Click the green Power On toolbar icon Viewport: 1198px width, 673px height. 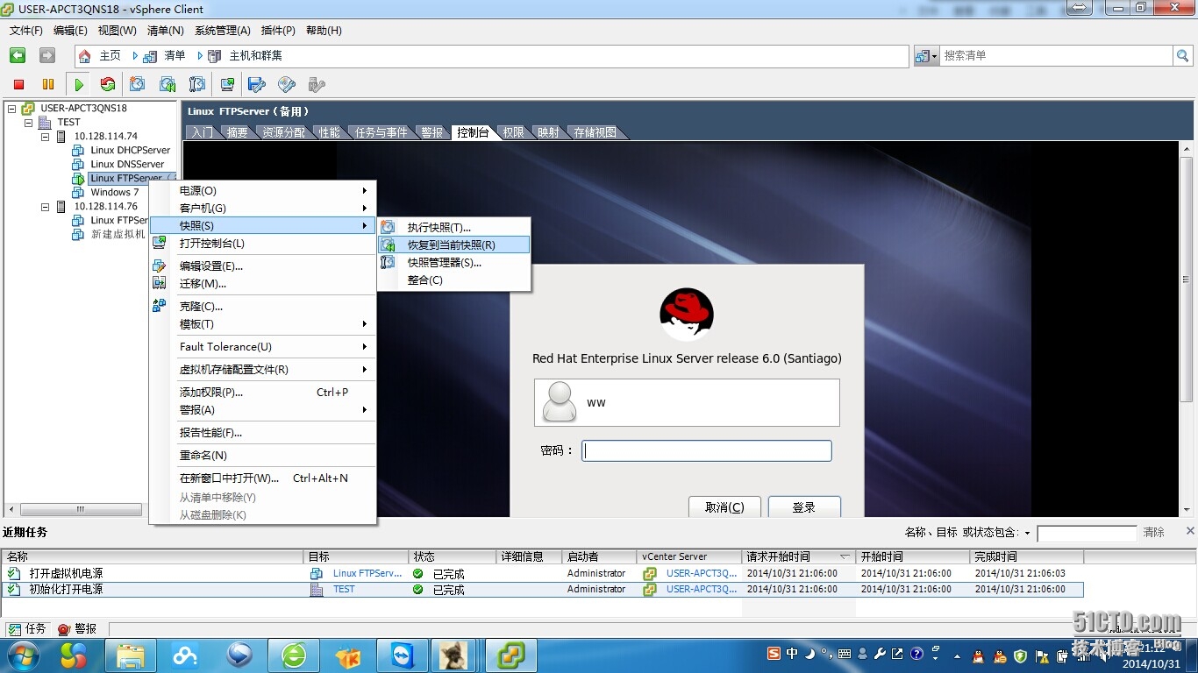tap(79, 84)
